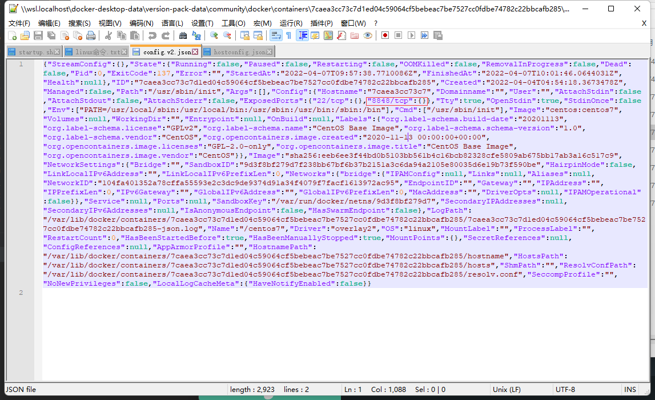Open Folder as Workspace panel
The height and width of the screenshot is (400, 655).
pyautogui.click(x=355, y=35)
